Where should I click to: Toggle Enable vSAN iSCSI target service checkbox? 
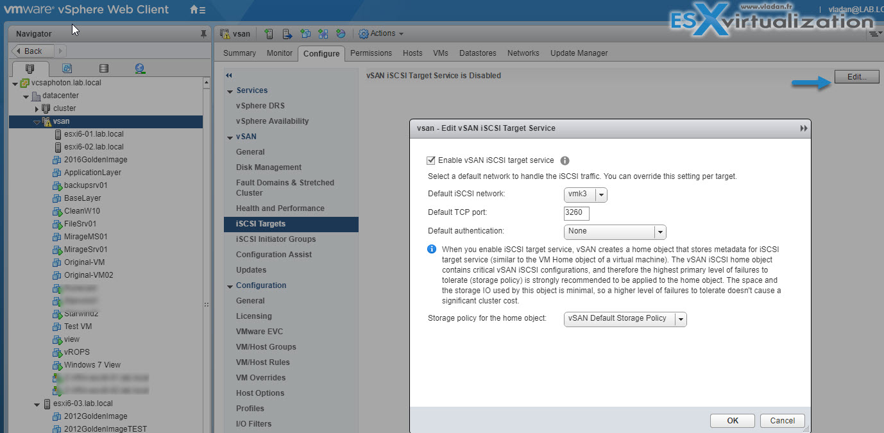click(431, 160)
